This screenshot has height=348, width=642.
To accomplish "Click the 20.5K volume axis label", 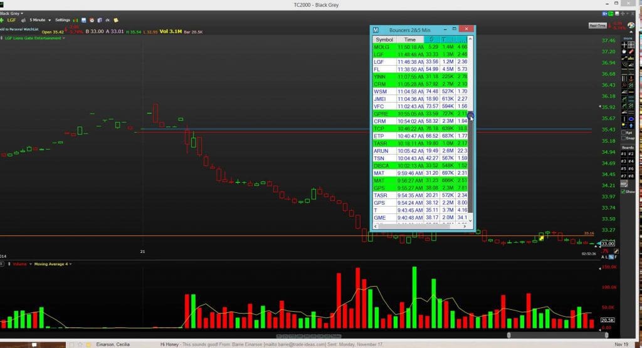I will click(x=608, y=320).
